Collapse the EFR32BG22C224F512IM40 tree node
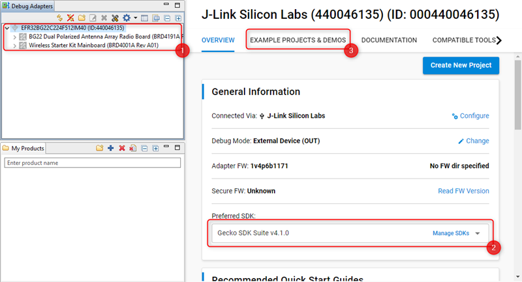The height and width of the screenshot is (282, 522). 7,28
